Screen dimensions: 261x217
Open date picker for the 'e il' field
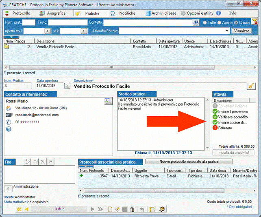point(84,31)
